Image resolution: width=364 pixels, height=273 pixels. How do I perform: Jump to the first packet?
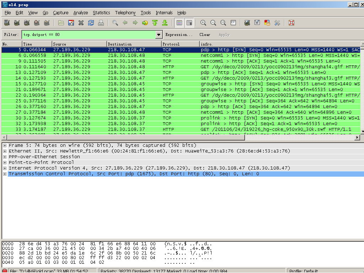coord(155,23)
